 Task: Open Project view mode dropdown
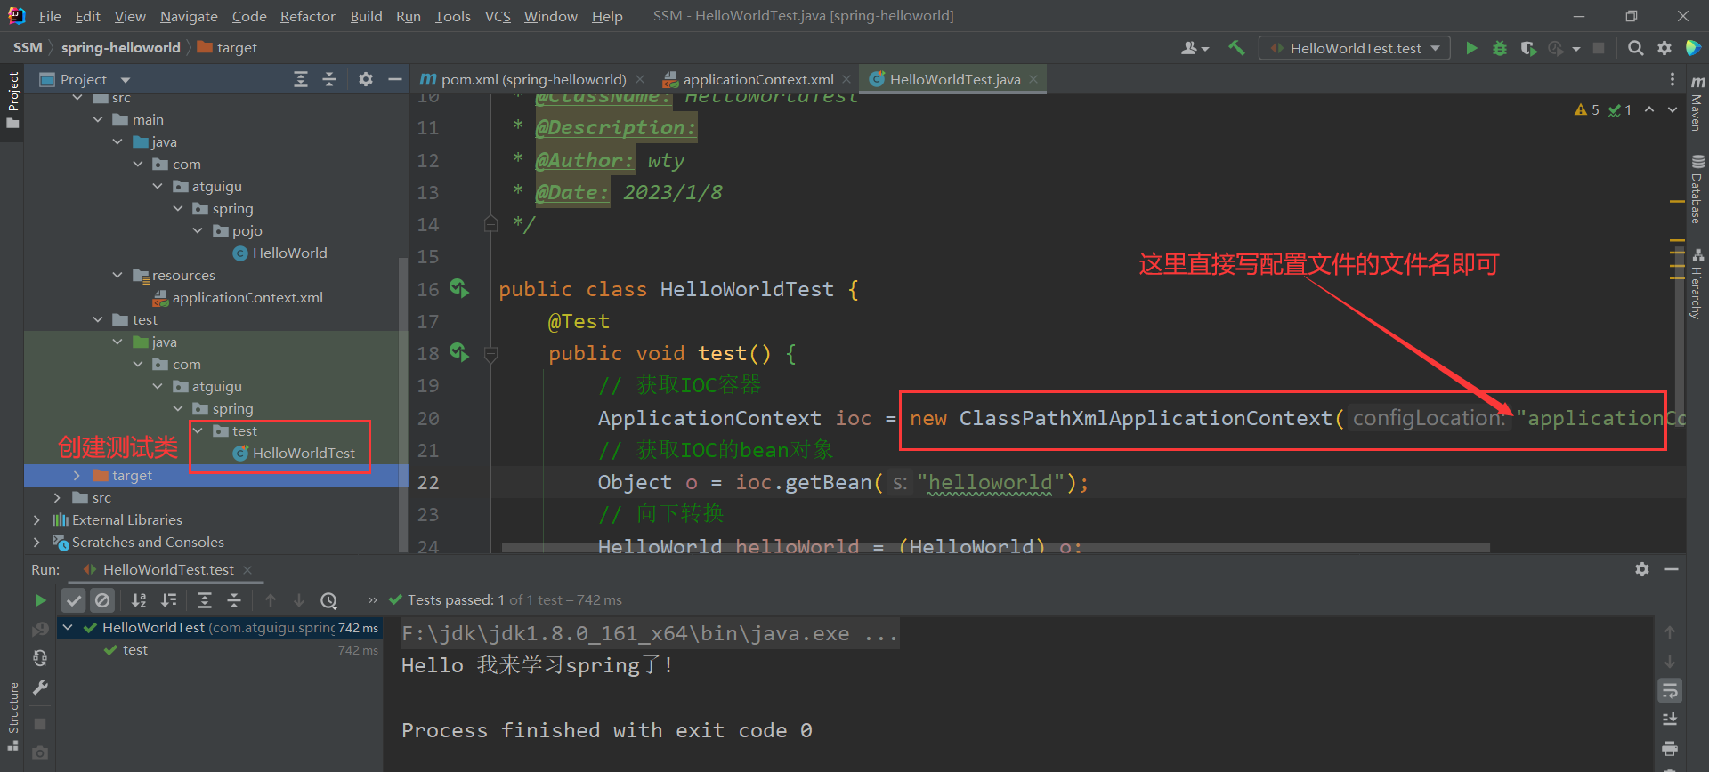126,80
